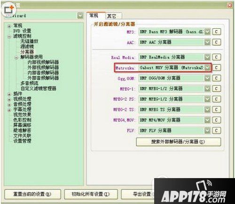The image size is (235, 204).
Task: Open the preset dropdown above the tree
Action: pos(80,16)
